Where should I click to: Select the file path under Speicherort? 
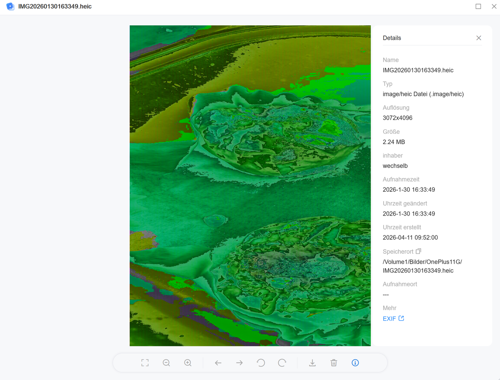[422, 266]
